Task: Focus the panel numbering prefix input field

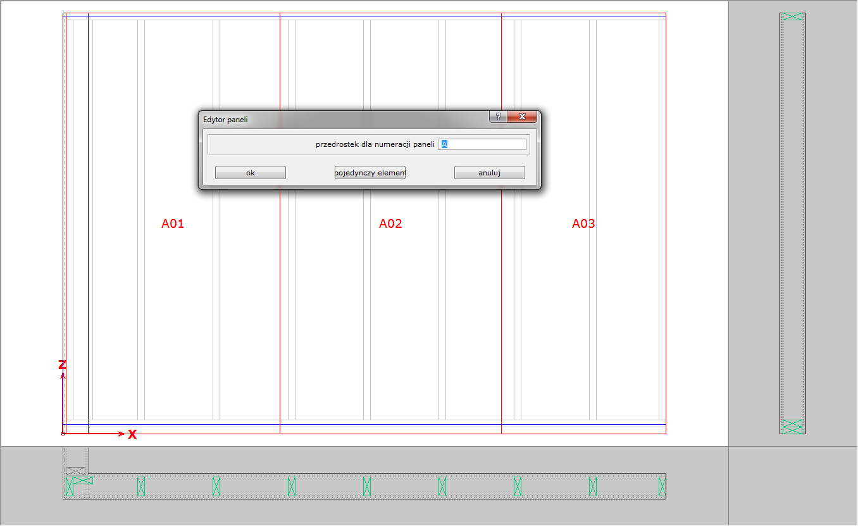Action: [x=482, y=144]
